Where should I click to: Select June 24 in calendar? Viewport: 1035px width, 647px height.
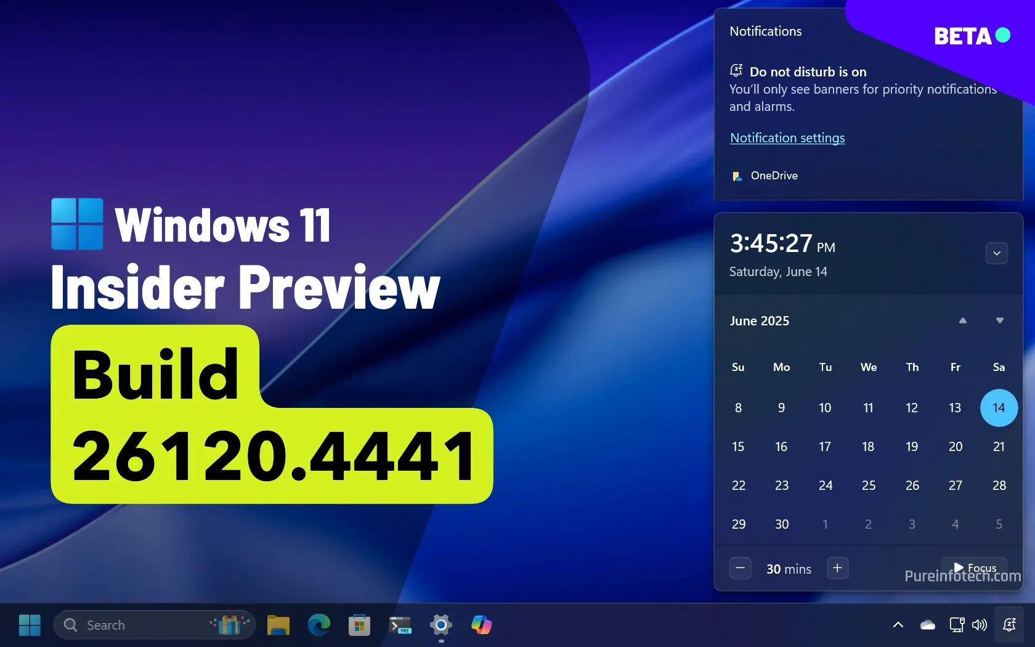[825, 486]
